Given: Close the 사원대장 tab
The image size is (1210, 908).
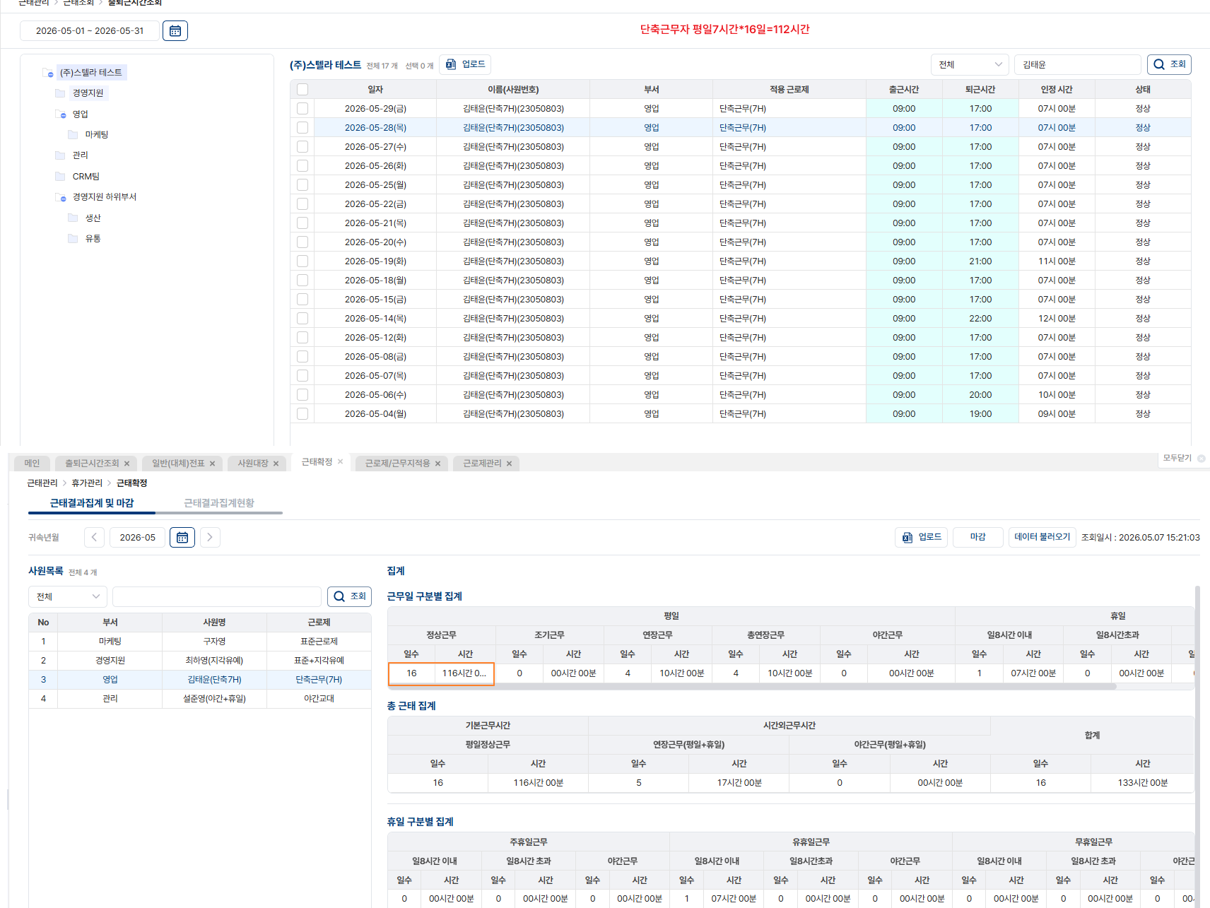Looking at the screenshot, I should click(276, 464).
